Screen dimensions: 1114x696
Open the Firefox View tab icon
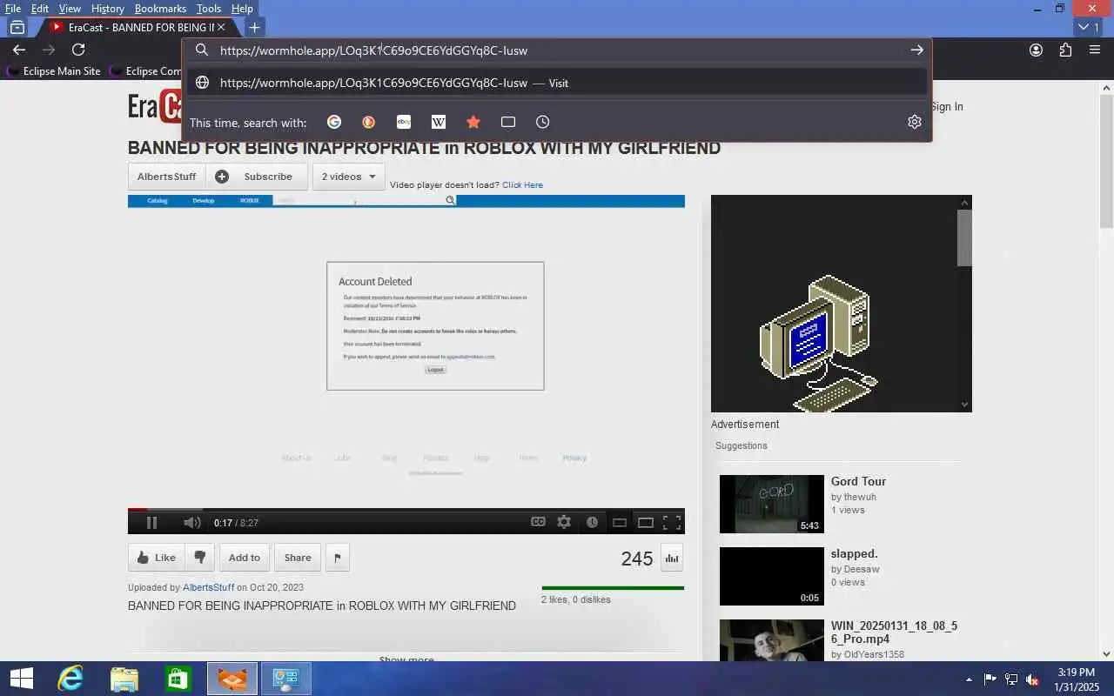coord(17,27)
